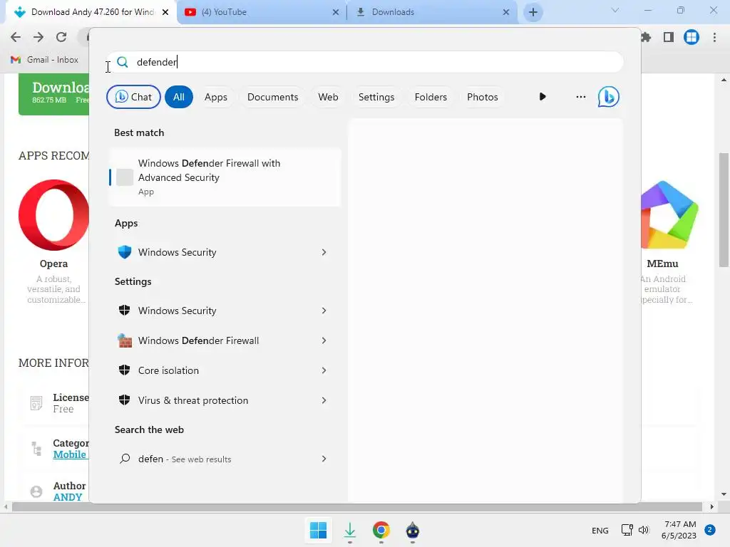The width and height of the screenshot is (730, 547).
Task: Click the volume icon in system tray
Action: (644, 530)
